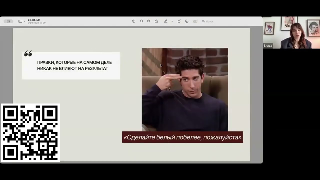The height and width of the screenshot is (180, 320).
Task: Click the form filling toolbar icon
Action: pyautogui.click(x=195, y=21)
